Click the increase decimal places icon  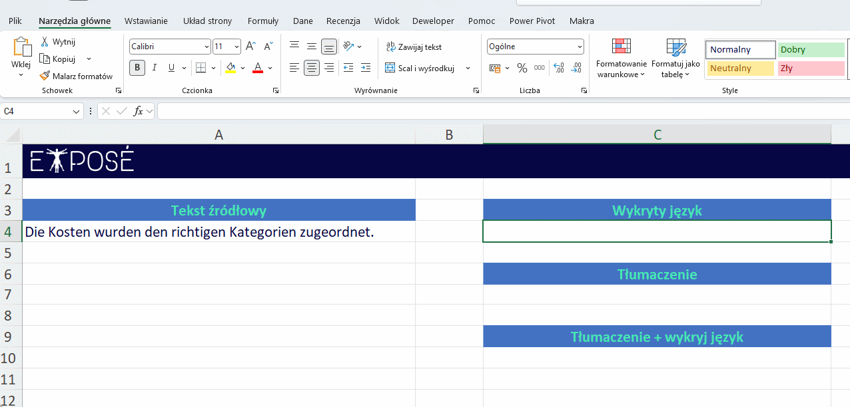[558, 68]
